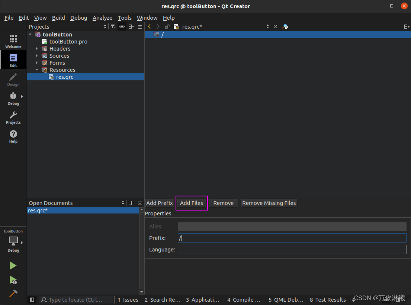Expand the Headers folder
The image size is (411, 305).
[x=37, y=48]
